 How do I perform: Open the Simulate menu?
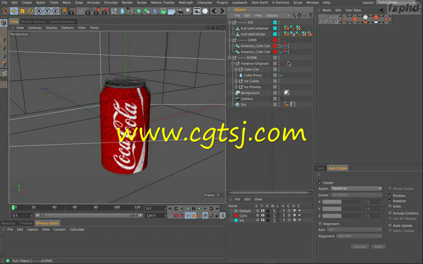[111, 3]
